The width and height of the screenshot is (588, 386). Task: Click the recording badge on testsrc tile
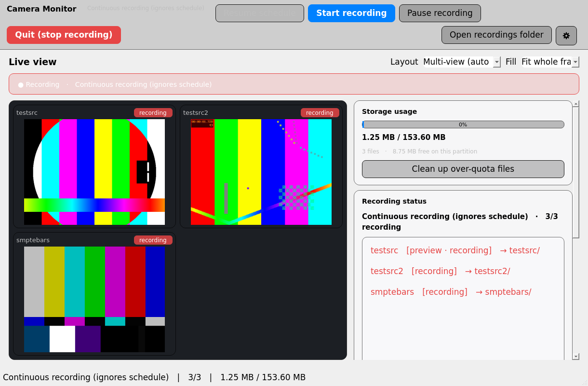pyautogui.click(x=153, y=113)
